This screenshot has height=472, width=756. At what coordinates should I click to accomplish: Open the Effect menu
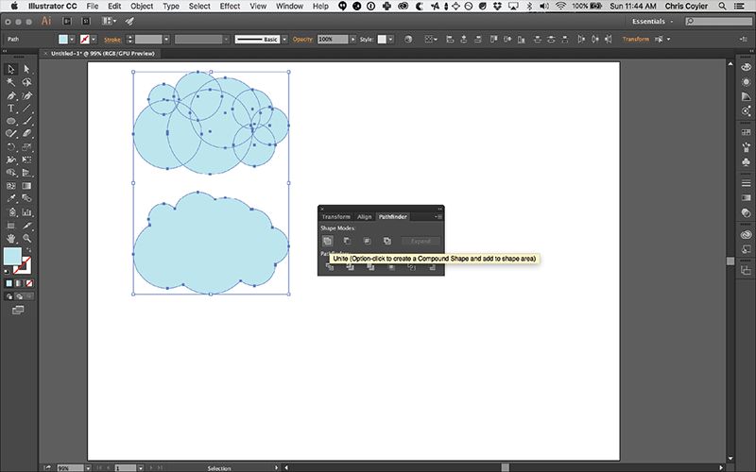(x=230, y=6)
